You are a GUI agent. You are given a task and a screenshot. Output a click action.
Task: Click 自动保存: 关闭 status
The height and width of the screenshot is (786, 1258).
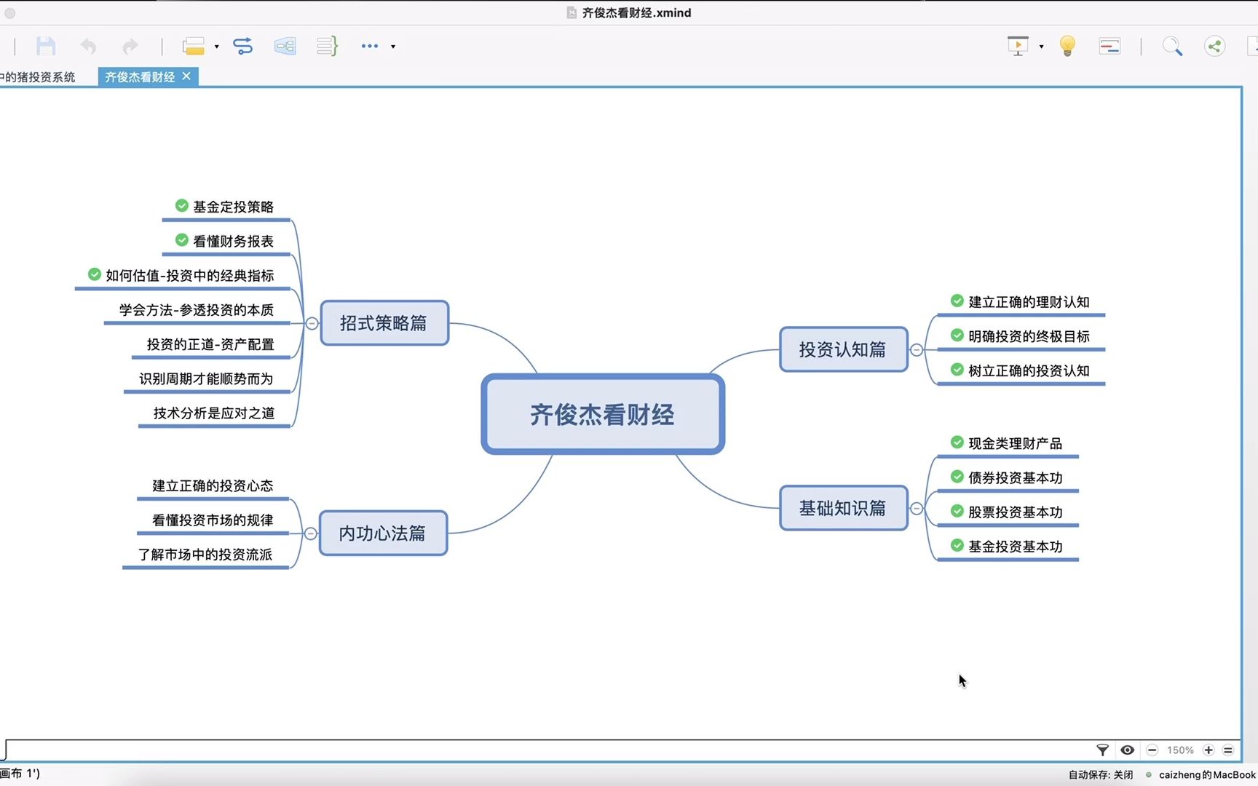(1101, 774)
